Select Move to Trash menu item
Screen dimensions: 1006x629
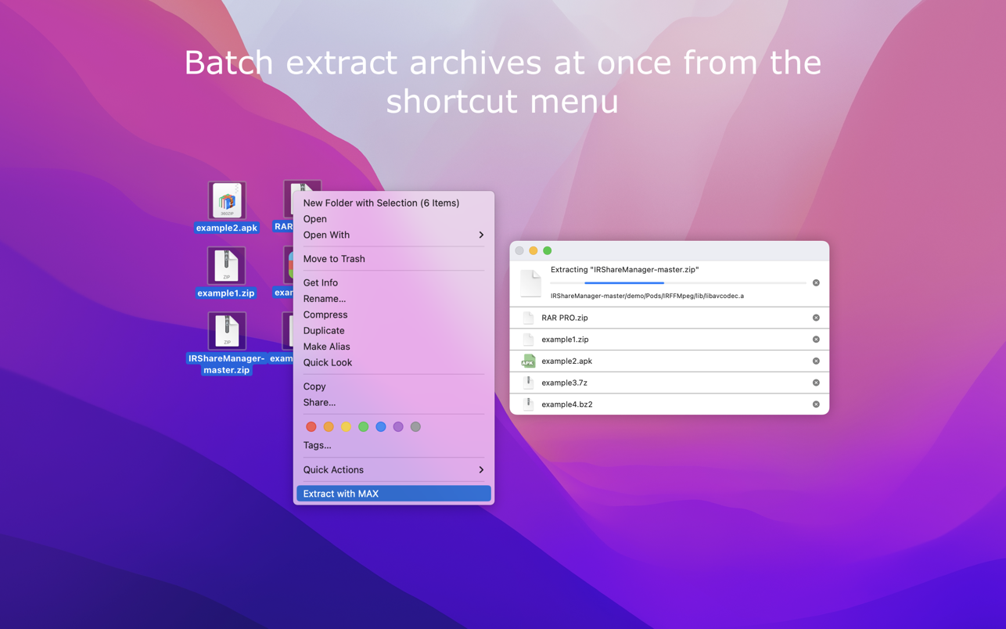coord(334,259)
